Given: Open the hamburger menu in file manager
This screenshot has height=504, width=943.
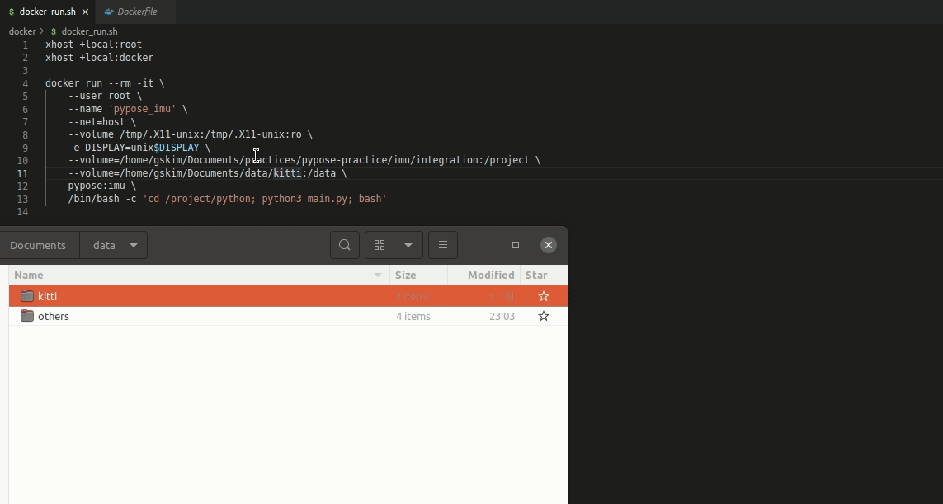Looking at the screenshot, I should point(443,245).
